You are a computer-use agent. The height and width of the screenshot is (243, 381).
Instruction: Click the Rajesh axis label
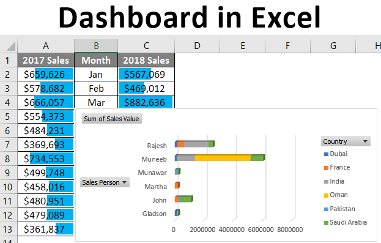click(157, 146)
